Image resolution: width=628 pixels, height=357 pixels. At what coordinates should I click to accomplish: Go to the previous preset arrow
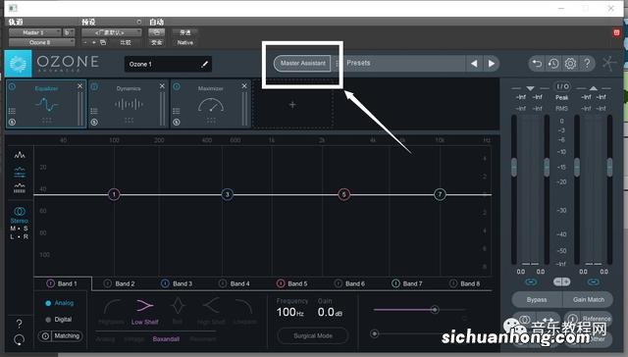coord(474,63)
